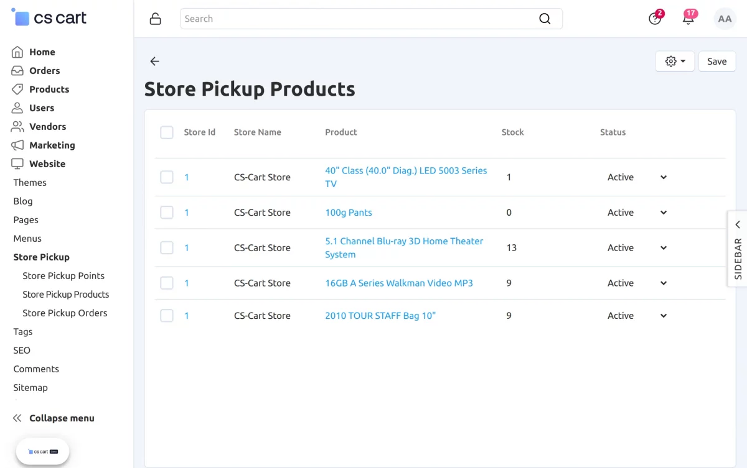Go to Pages submenu
Image resolution: width=747 pixels, height=468 pixels.
tap(26, 220)
